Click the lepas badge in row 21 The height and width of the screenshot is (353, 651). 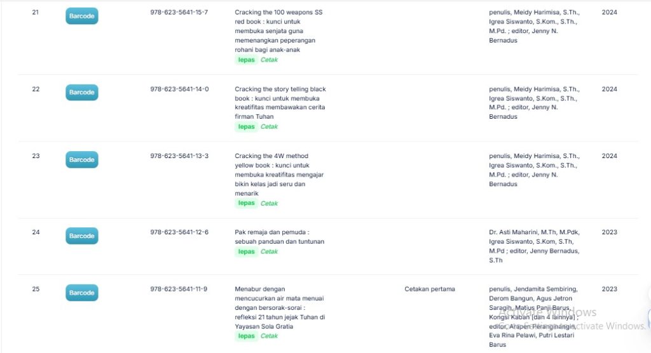[246, 60]
